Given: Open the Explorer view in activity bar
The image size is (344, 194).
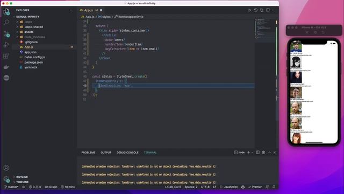Looking at the screenshot, I should coord(6,11).
